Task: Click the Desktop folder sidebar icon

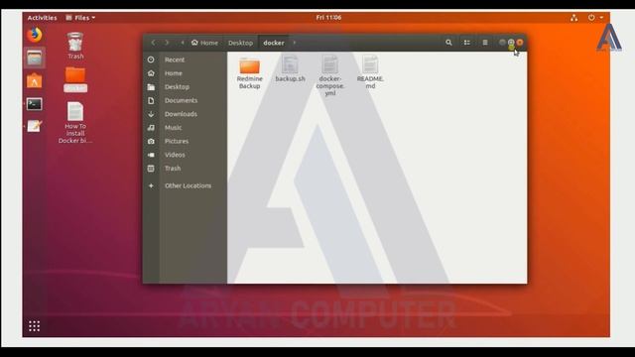Action: pyautogui.click(x=151, y=87)
